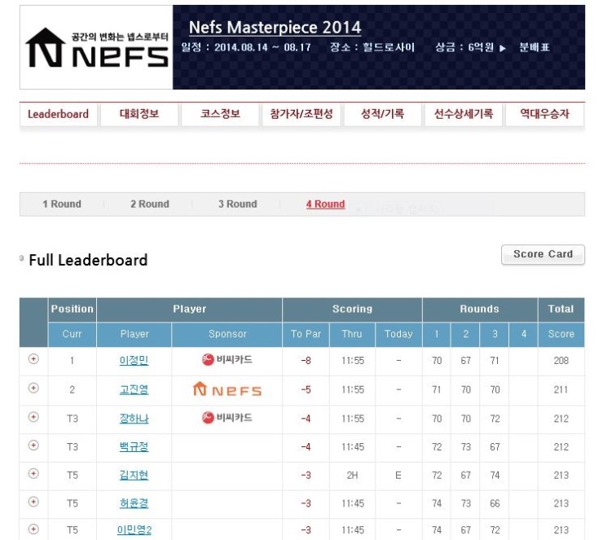Click the Thru column header
The width and height of the screenshot is (603, 540).
click(352, 334)
